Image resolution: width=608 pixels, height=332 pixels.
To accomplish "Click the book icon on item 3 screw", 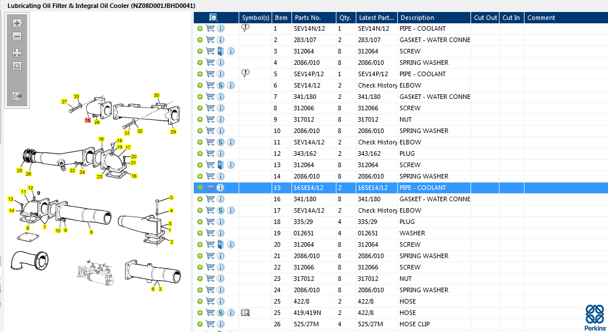I will tap(220, 51).
